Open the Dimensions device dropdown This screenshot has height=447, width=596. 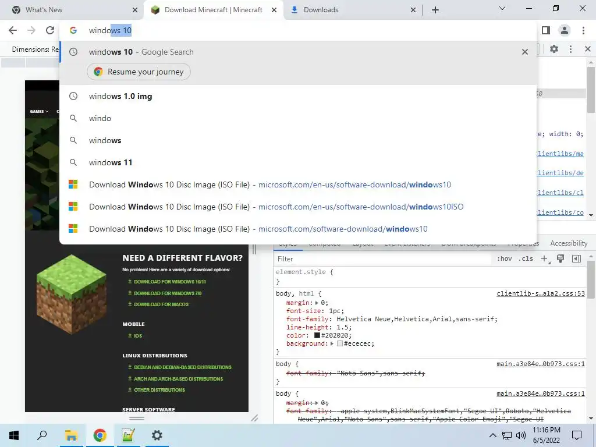click(x=35, y=49)
